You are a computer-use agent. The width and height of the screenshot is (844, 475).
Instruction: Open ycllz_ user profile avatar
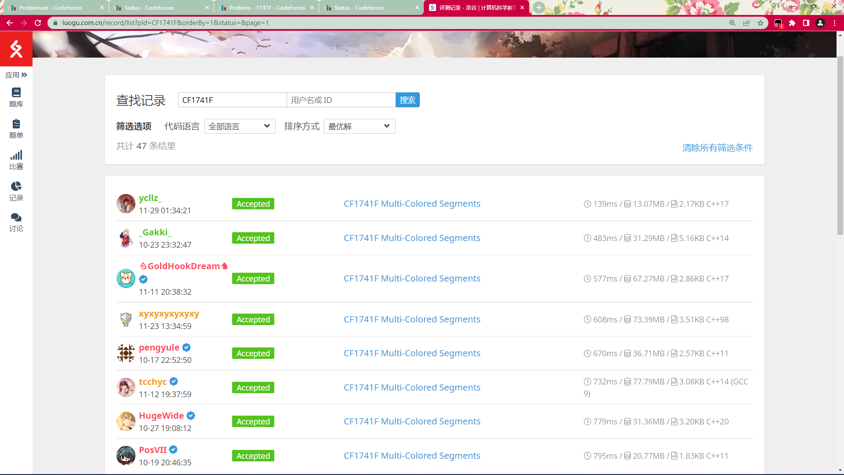pos(126,204)
